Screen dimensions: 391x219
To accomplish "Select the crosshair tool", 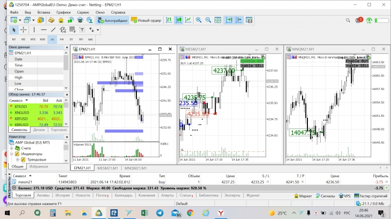I will [x=23, y=30].
